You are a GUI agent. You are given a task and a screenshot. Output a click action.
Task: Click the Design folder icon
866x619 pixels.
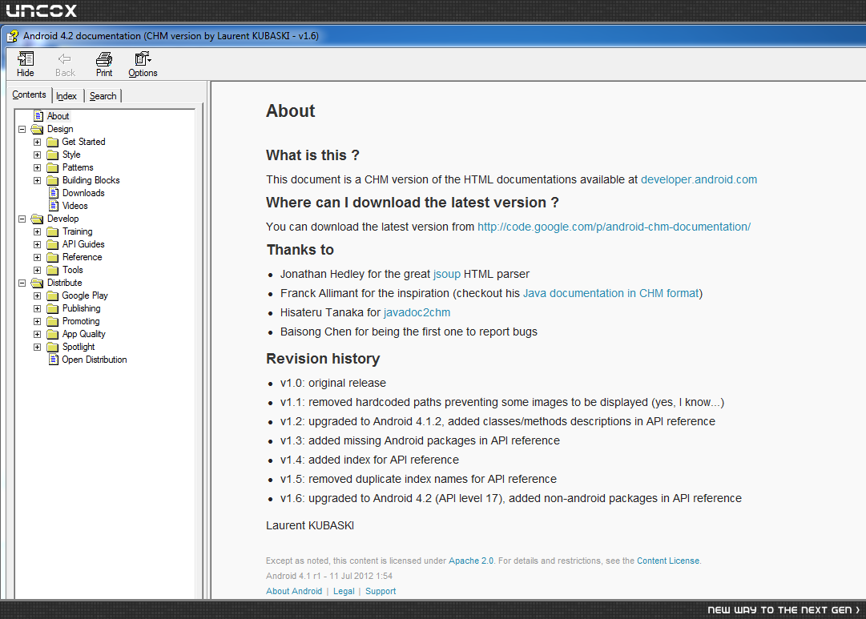(37, 129)
